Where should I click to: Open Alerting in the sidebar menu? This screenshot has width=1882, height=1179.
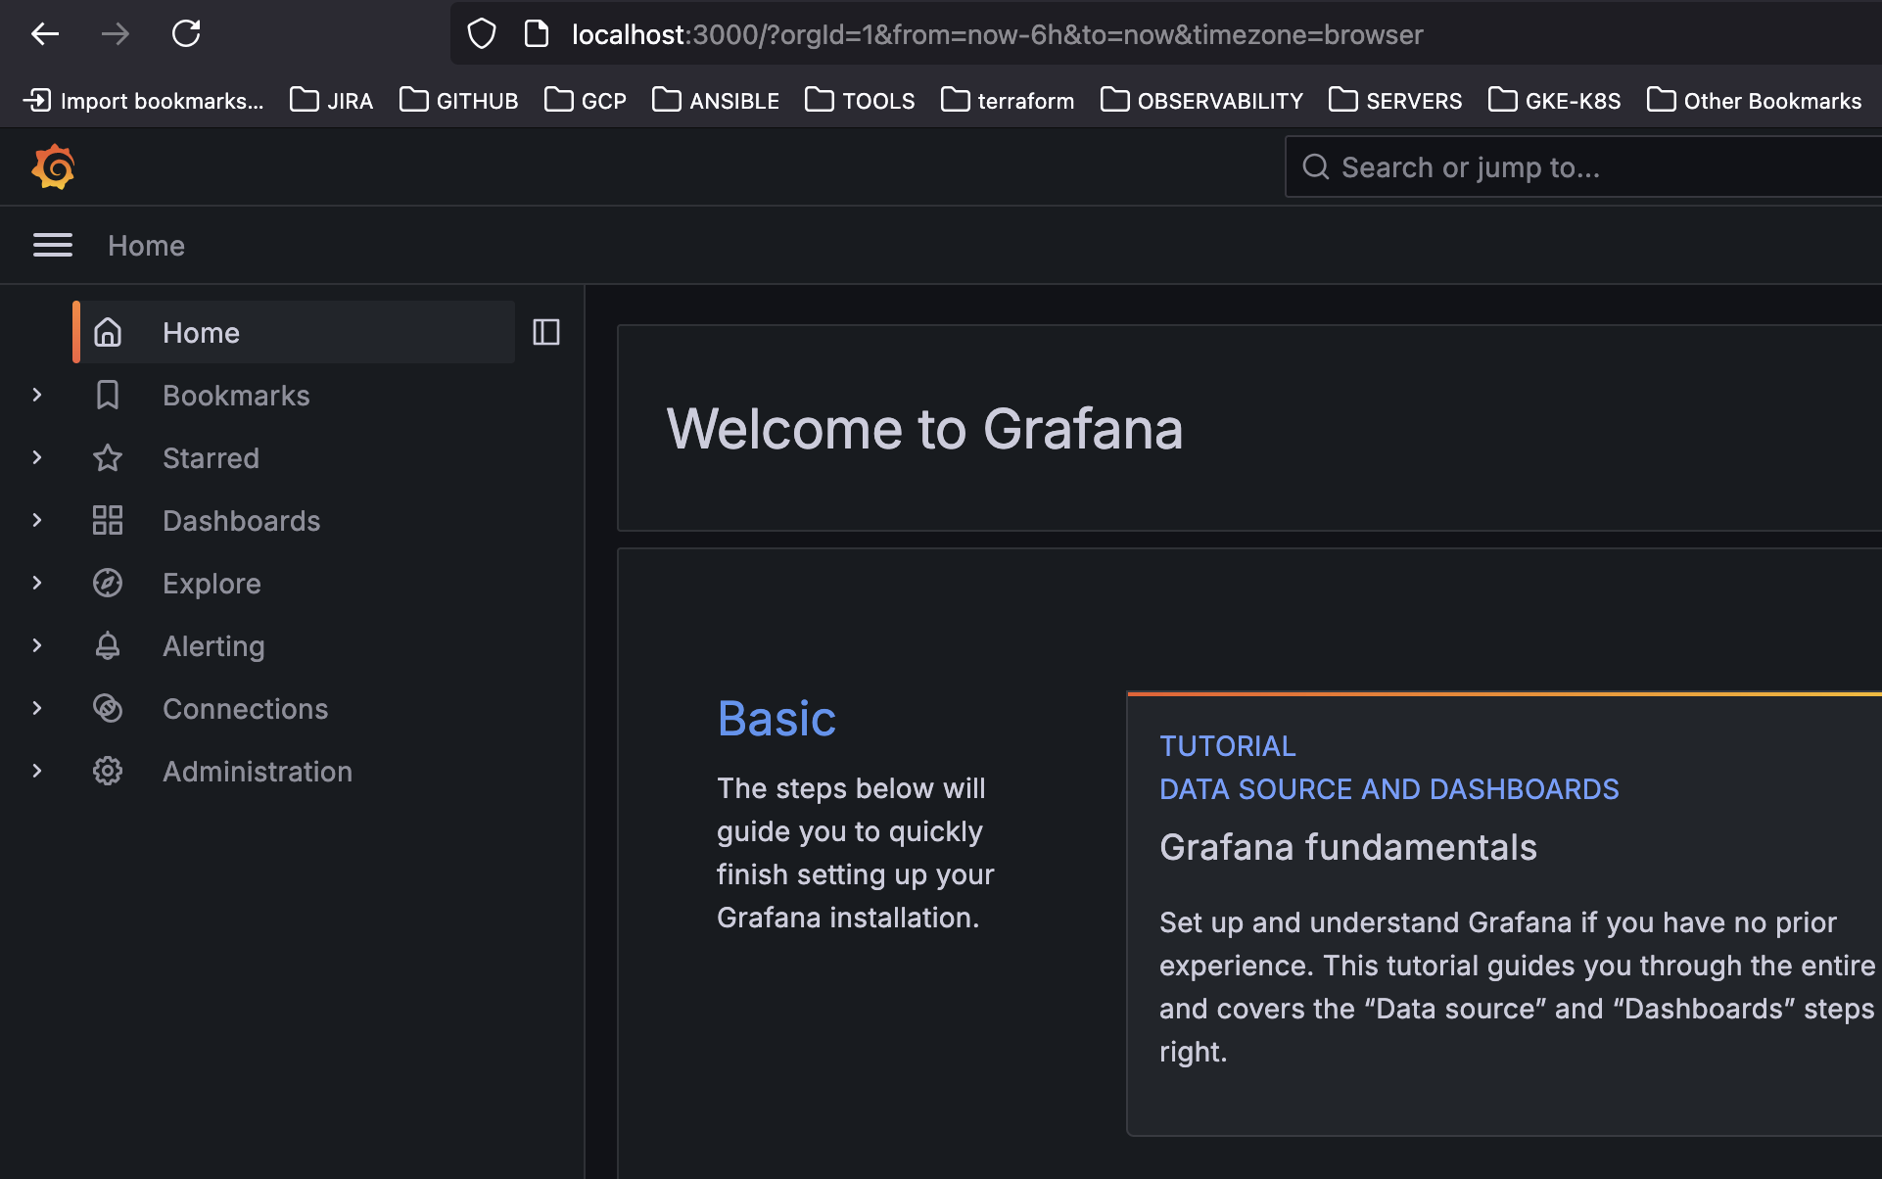click(x=213, y=646)
